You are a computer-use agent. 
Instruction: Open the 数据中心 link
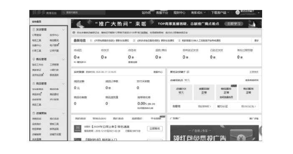[158, 72]
